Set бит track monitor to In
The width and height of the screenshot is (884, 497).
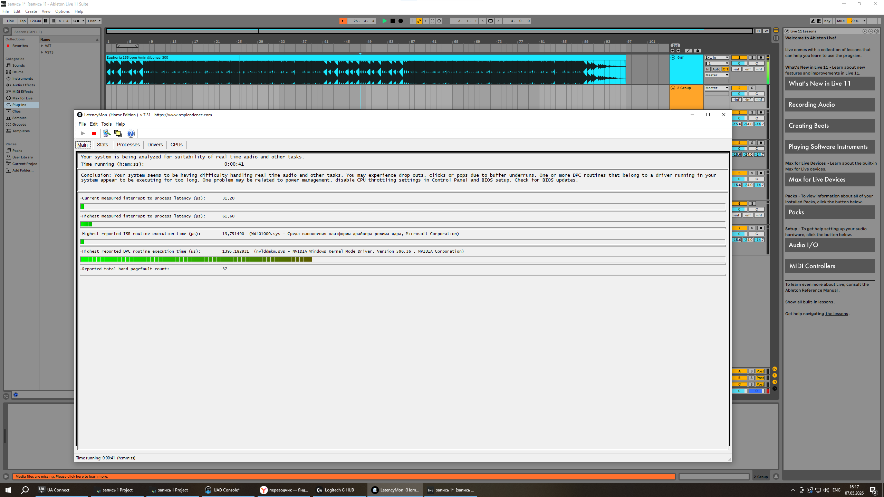tap(708, 69)
